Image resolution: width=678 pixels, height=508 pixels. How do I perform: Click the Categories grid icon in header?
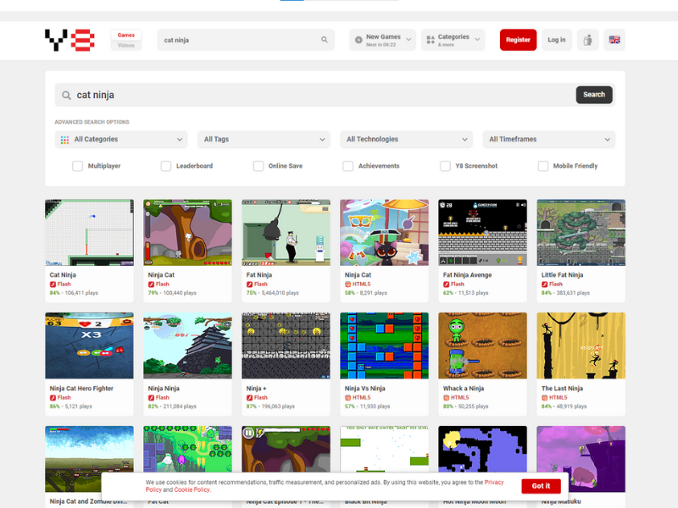pyautogui.click(x=431, y=40)
